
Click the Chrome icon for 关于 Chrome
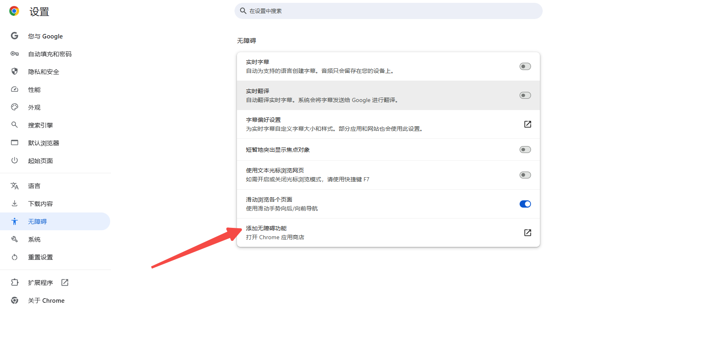coord(15,300)
